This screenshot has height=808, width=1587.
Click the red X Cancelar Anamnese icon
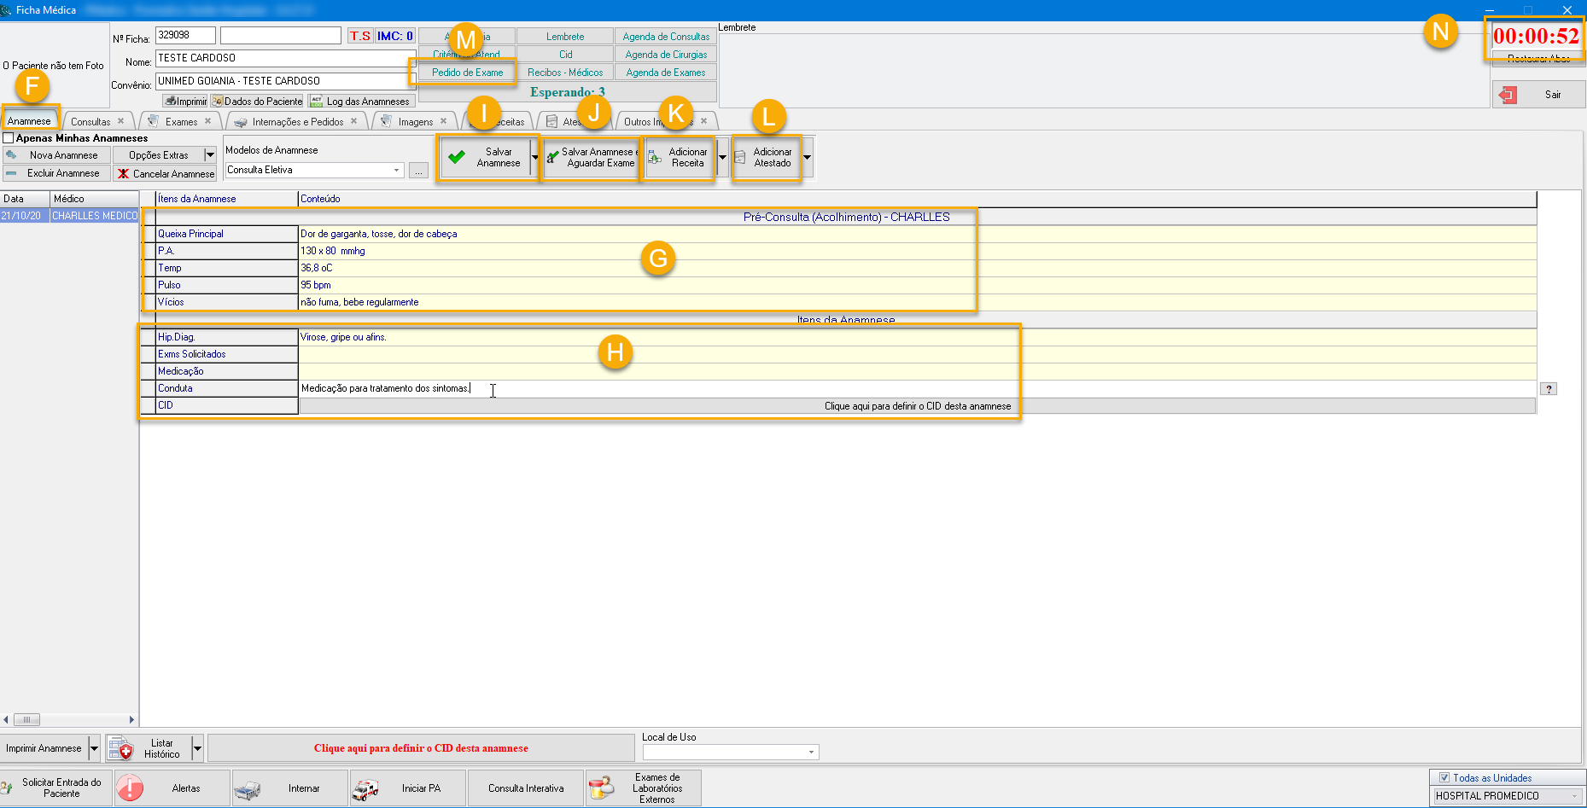point(124,174)
